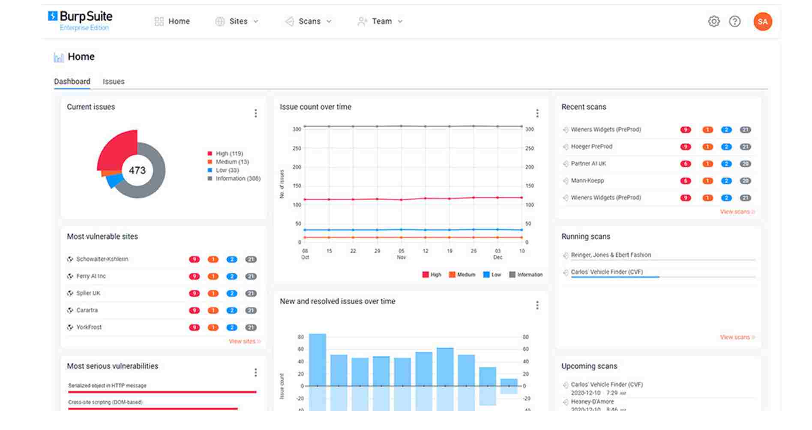Click scan icon beside Partner AI UK
This screenshot has height=430, width=812.
[566, 164]
